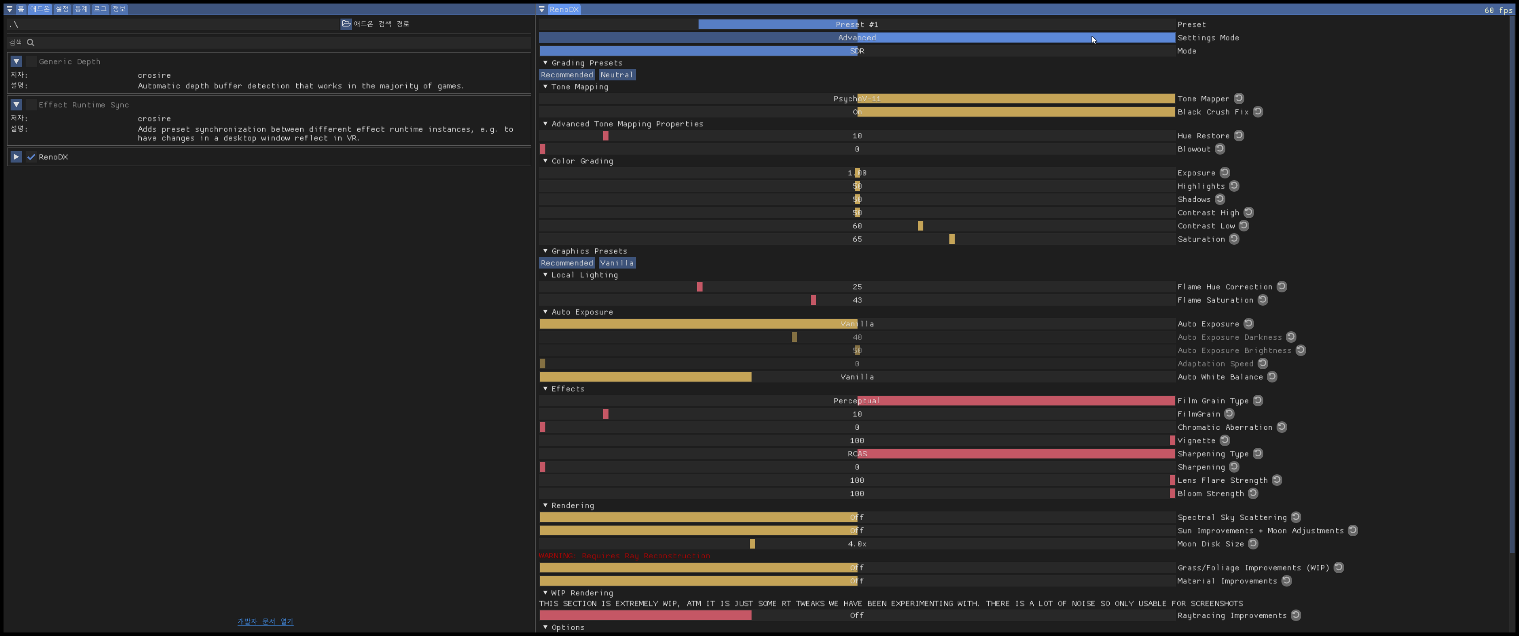Screen dimensions: 1519x636
Task: Reset Moon Disk Size to default
Action: coord(1253,543)
